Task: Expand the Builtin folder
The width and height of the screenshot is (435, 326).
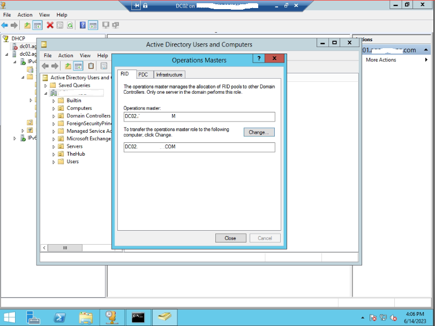Action: [x=54, y=101]
